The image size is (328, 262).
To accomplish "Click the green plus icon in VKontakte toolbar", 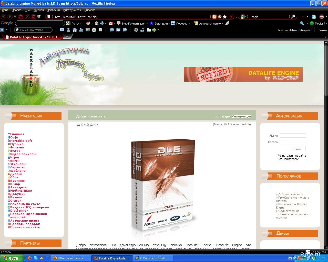I will point(154,30).
